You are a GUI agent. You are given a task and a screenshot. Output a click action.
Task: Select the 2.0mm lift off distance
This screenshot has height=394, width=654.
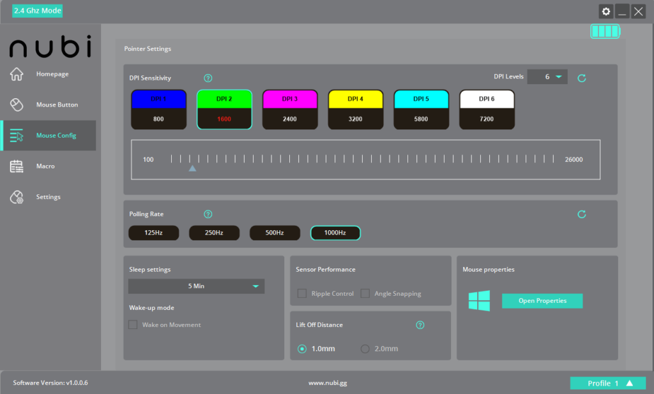365,349
